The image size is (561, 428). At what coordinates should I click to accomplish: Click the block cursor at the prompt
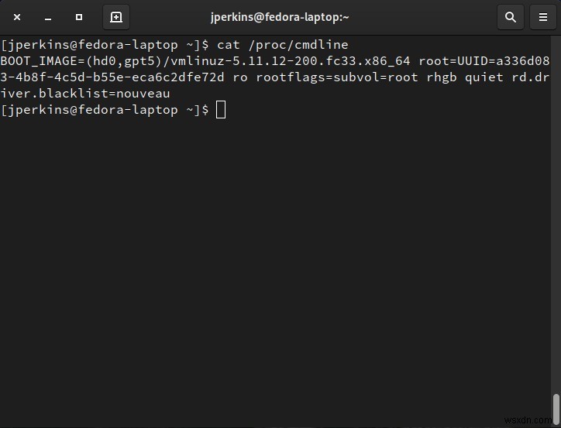coord(221,110)
